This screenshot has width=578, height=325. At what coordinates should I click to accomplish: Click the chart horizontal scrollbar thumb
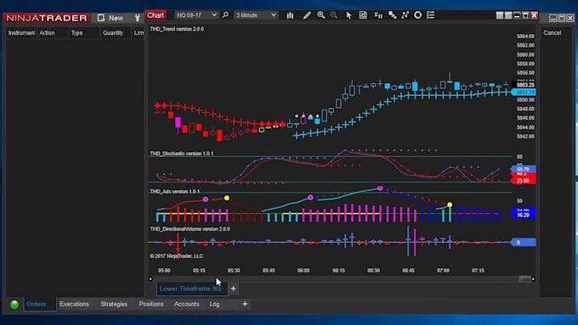pos(524,279)
